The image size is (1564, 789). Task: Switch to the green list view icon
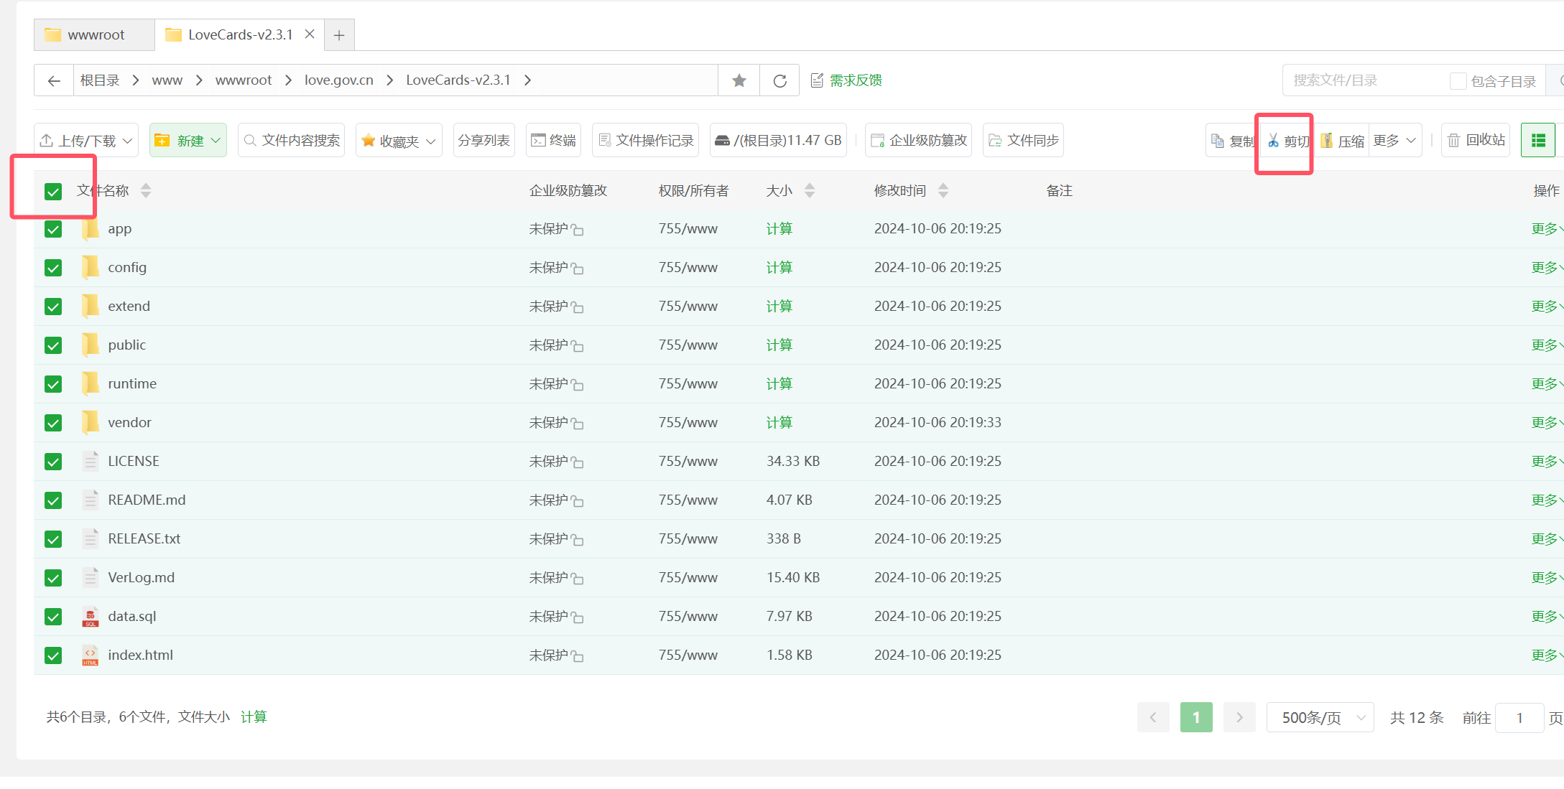coord(1538,140)
